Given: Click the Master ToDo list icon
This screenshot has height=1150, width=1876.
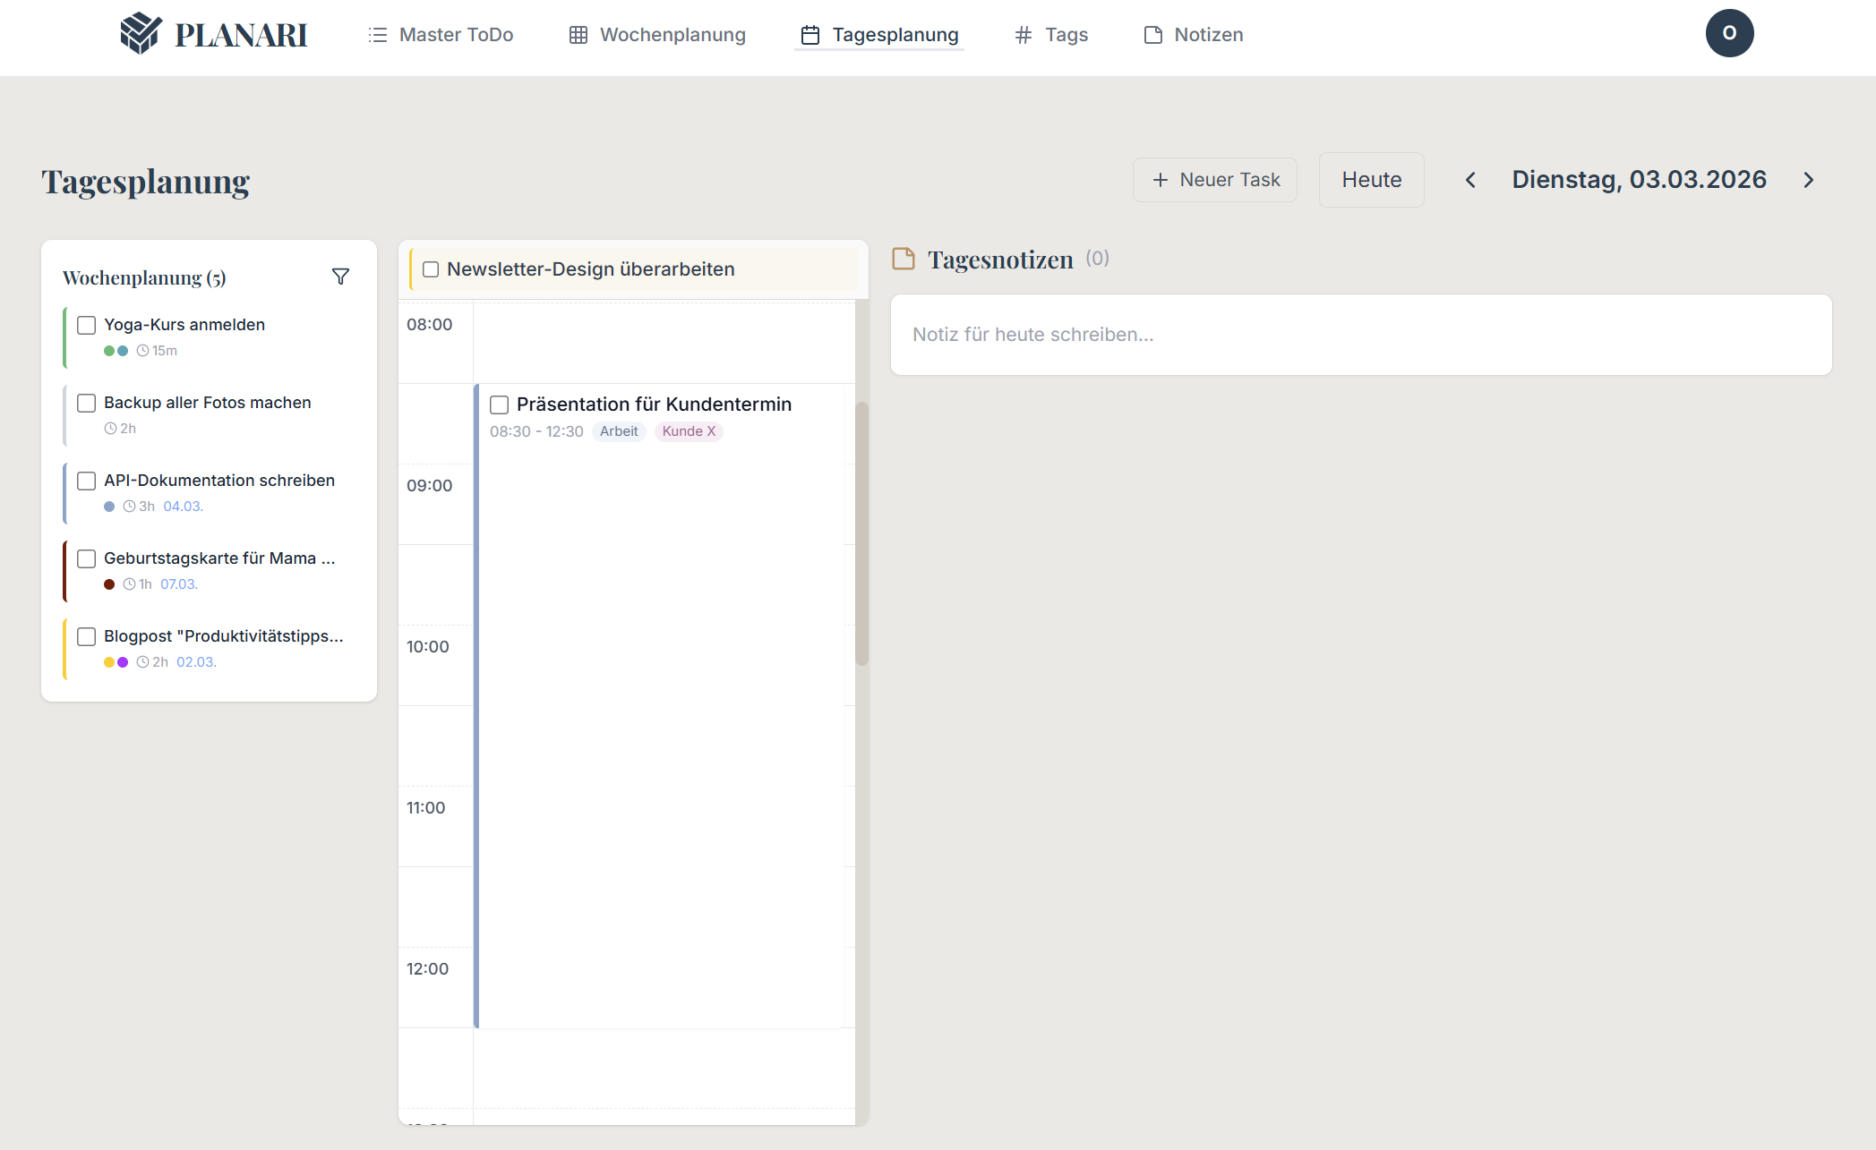Looking at the screenshot, I should (x=378, y=35).
